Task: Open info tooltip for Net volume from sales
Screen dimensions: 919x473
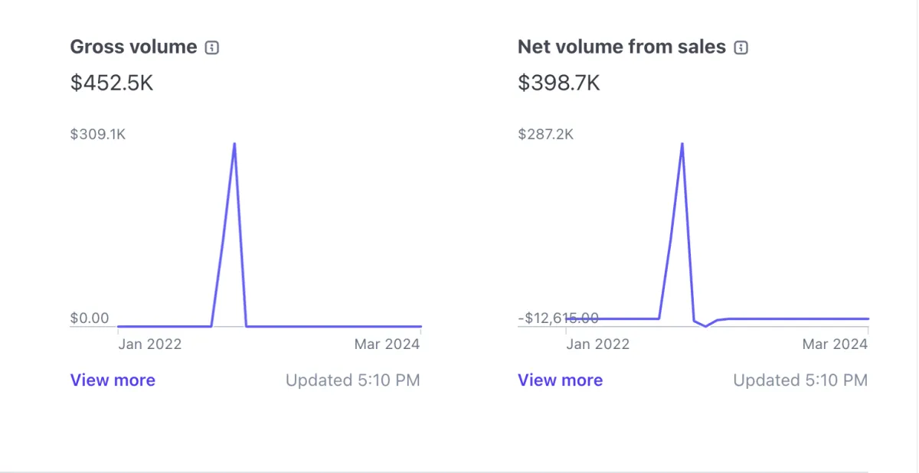Action: click(x=741, y=47)
